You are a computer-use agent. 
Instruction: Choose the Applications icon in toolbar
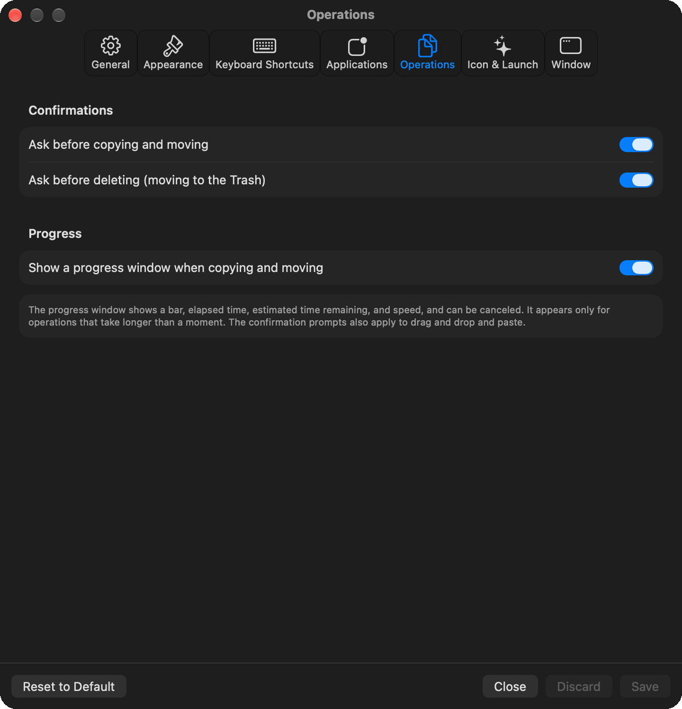coord(357,46)
